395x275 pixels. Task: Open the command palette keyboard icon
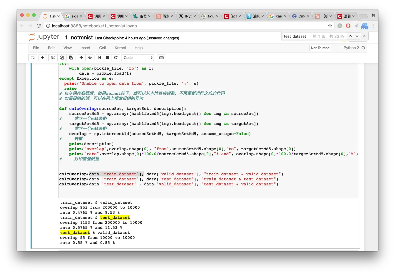[161, 58]
